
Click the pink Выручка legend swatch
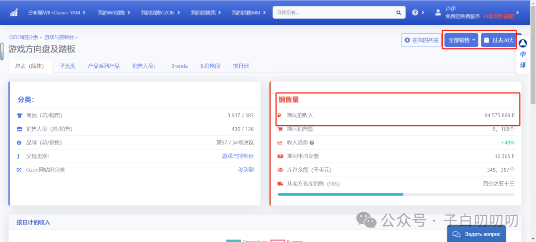(x=278, y=241)
